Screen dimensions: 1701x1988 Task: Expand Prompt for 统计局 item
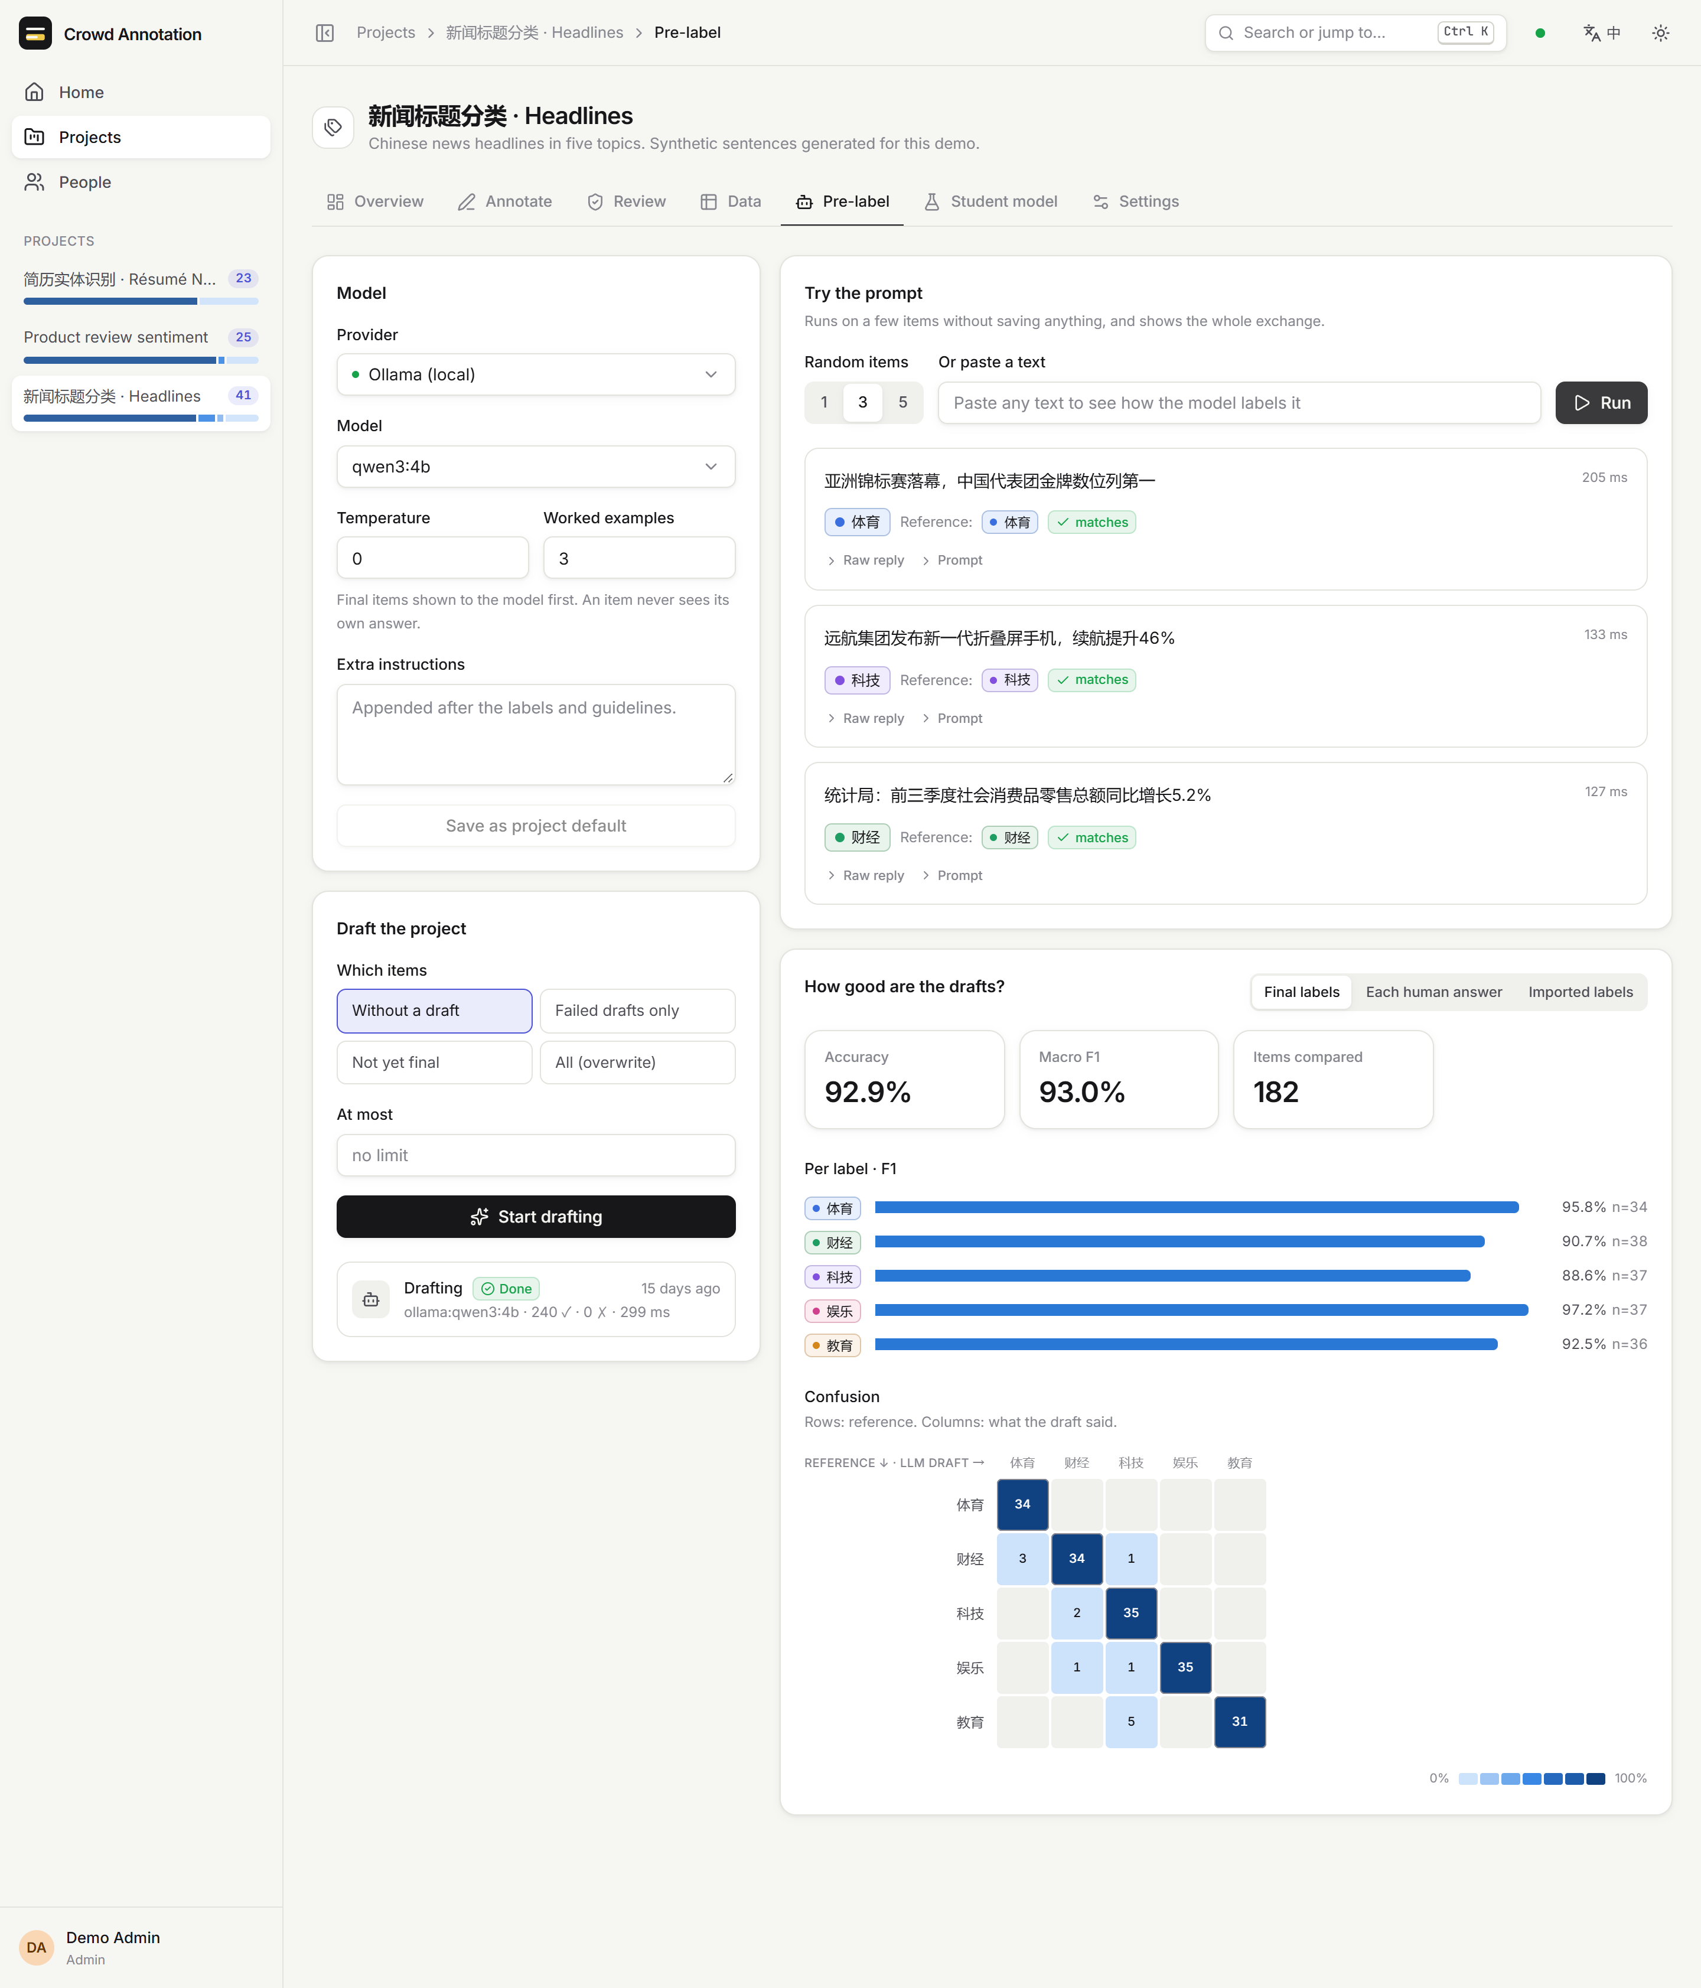click(951, 876)
